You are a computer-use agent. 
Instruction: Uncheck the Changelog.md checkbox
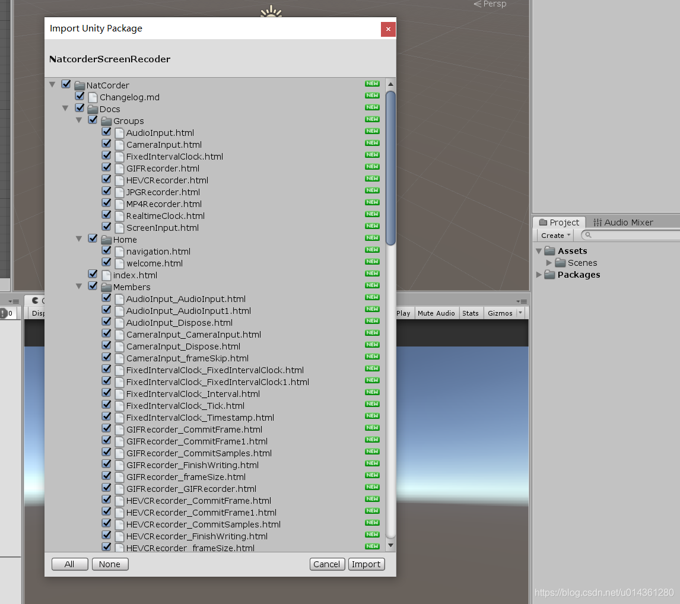(x=80, y=96)
